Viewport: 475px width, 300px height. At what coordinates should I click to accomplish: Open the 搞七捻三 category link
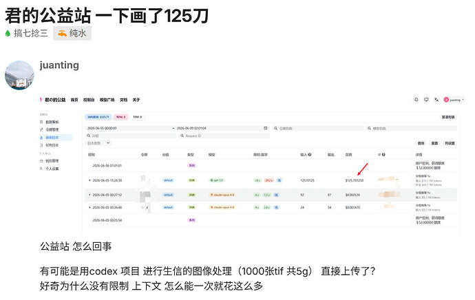(30, 33)
